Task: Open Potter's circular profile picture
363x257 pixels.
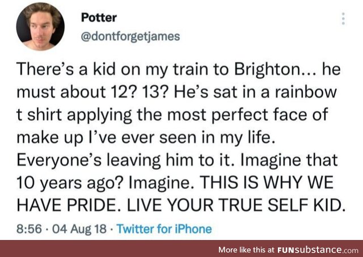Action: (40, 27)
